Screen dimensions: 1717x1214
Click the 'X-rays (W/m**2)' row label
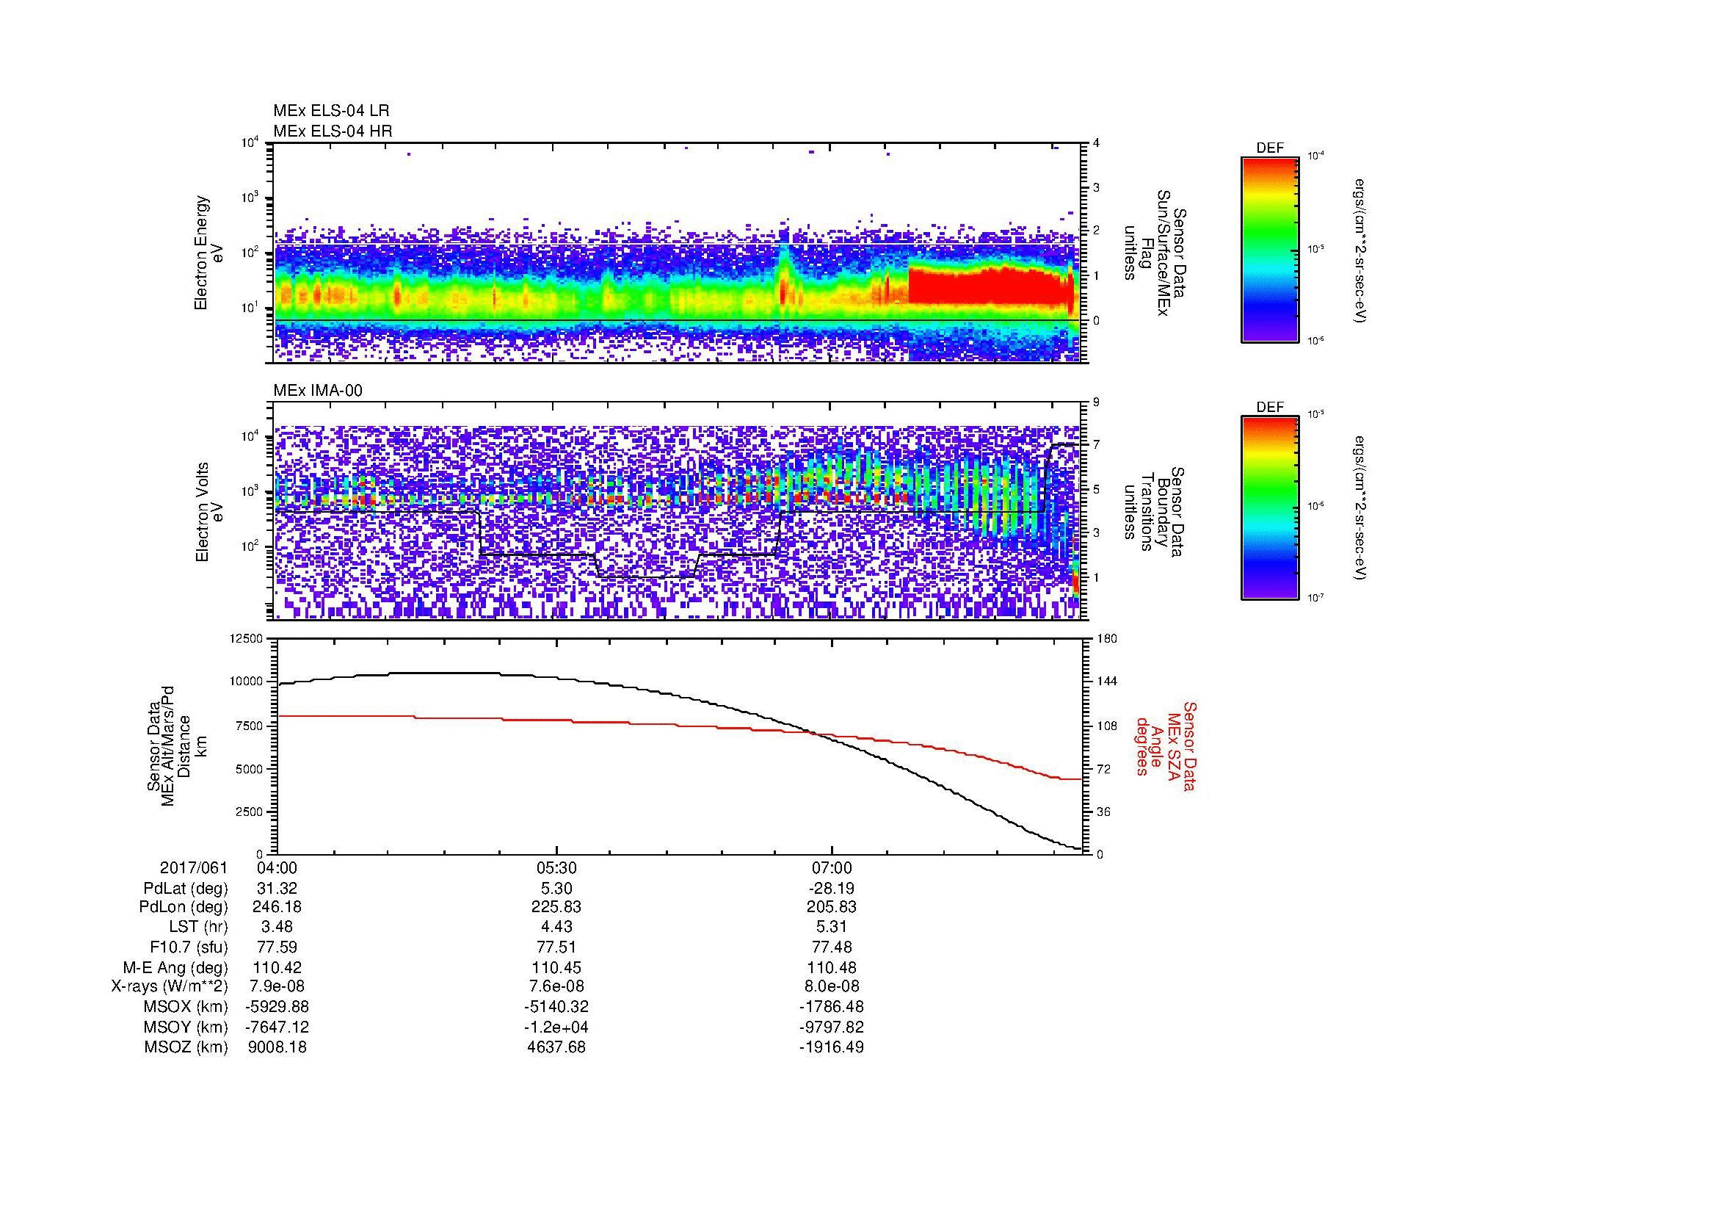pyautogui.click(x=169, y=986)
